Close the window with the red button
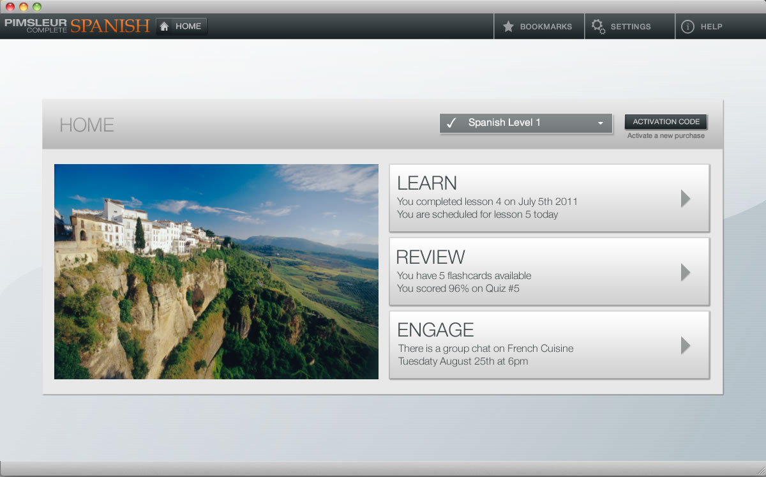 coord(10,7)
